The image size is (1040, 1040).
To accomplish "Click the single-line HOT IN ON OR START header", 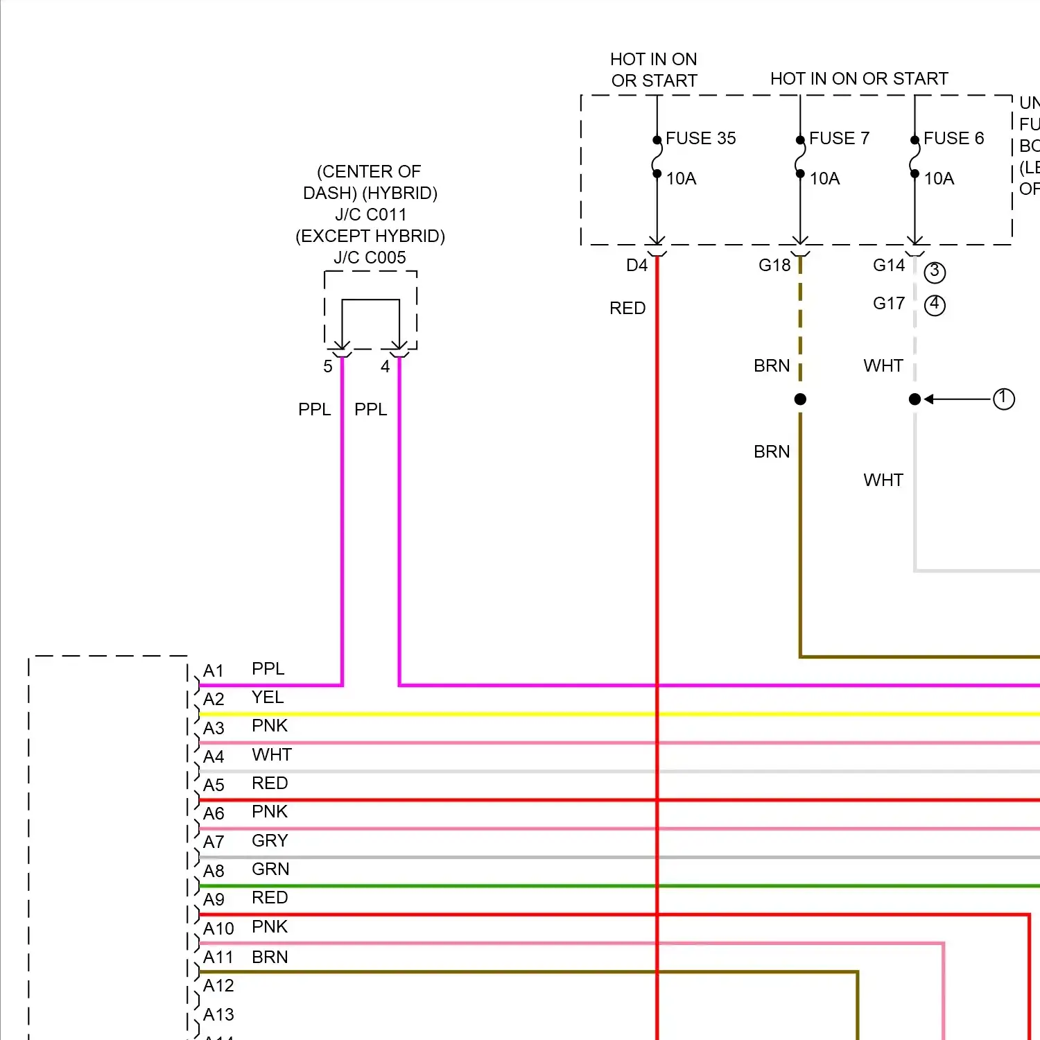I will pyautogui.click(x=859, y=79).
